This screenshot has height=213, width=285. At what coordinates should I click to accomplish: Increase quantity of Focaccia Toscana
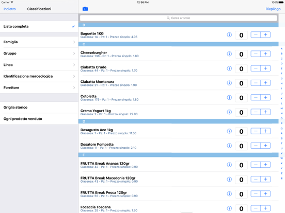(265, 208)
